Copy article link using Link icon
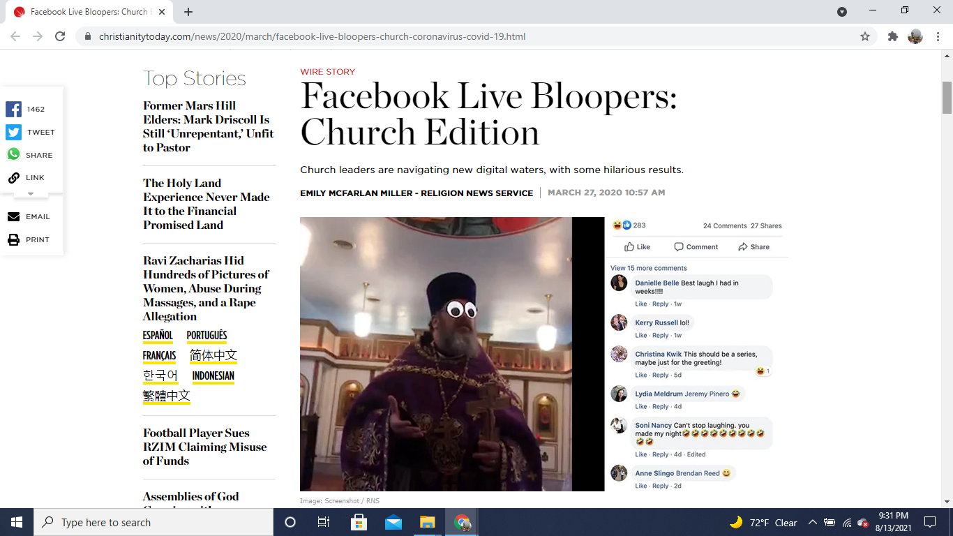The width and height of the screenshot is (953, 536). 14,178
